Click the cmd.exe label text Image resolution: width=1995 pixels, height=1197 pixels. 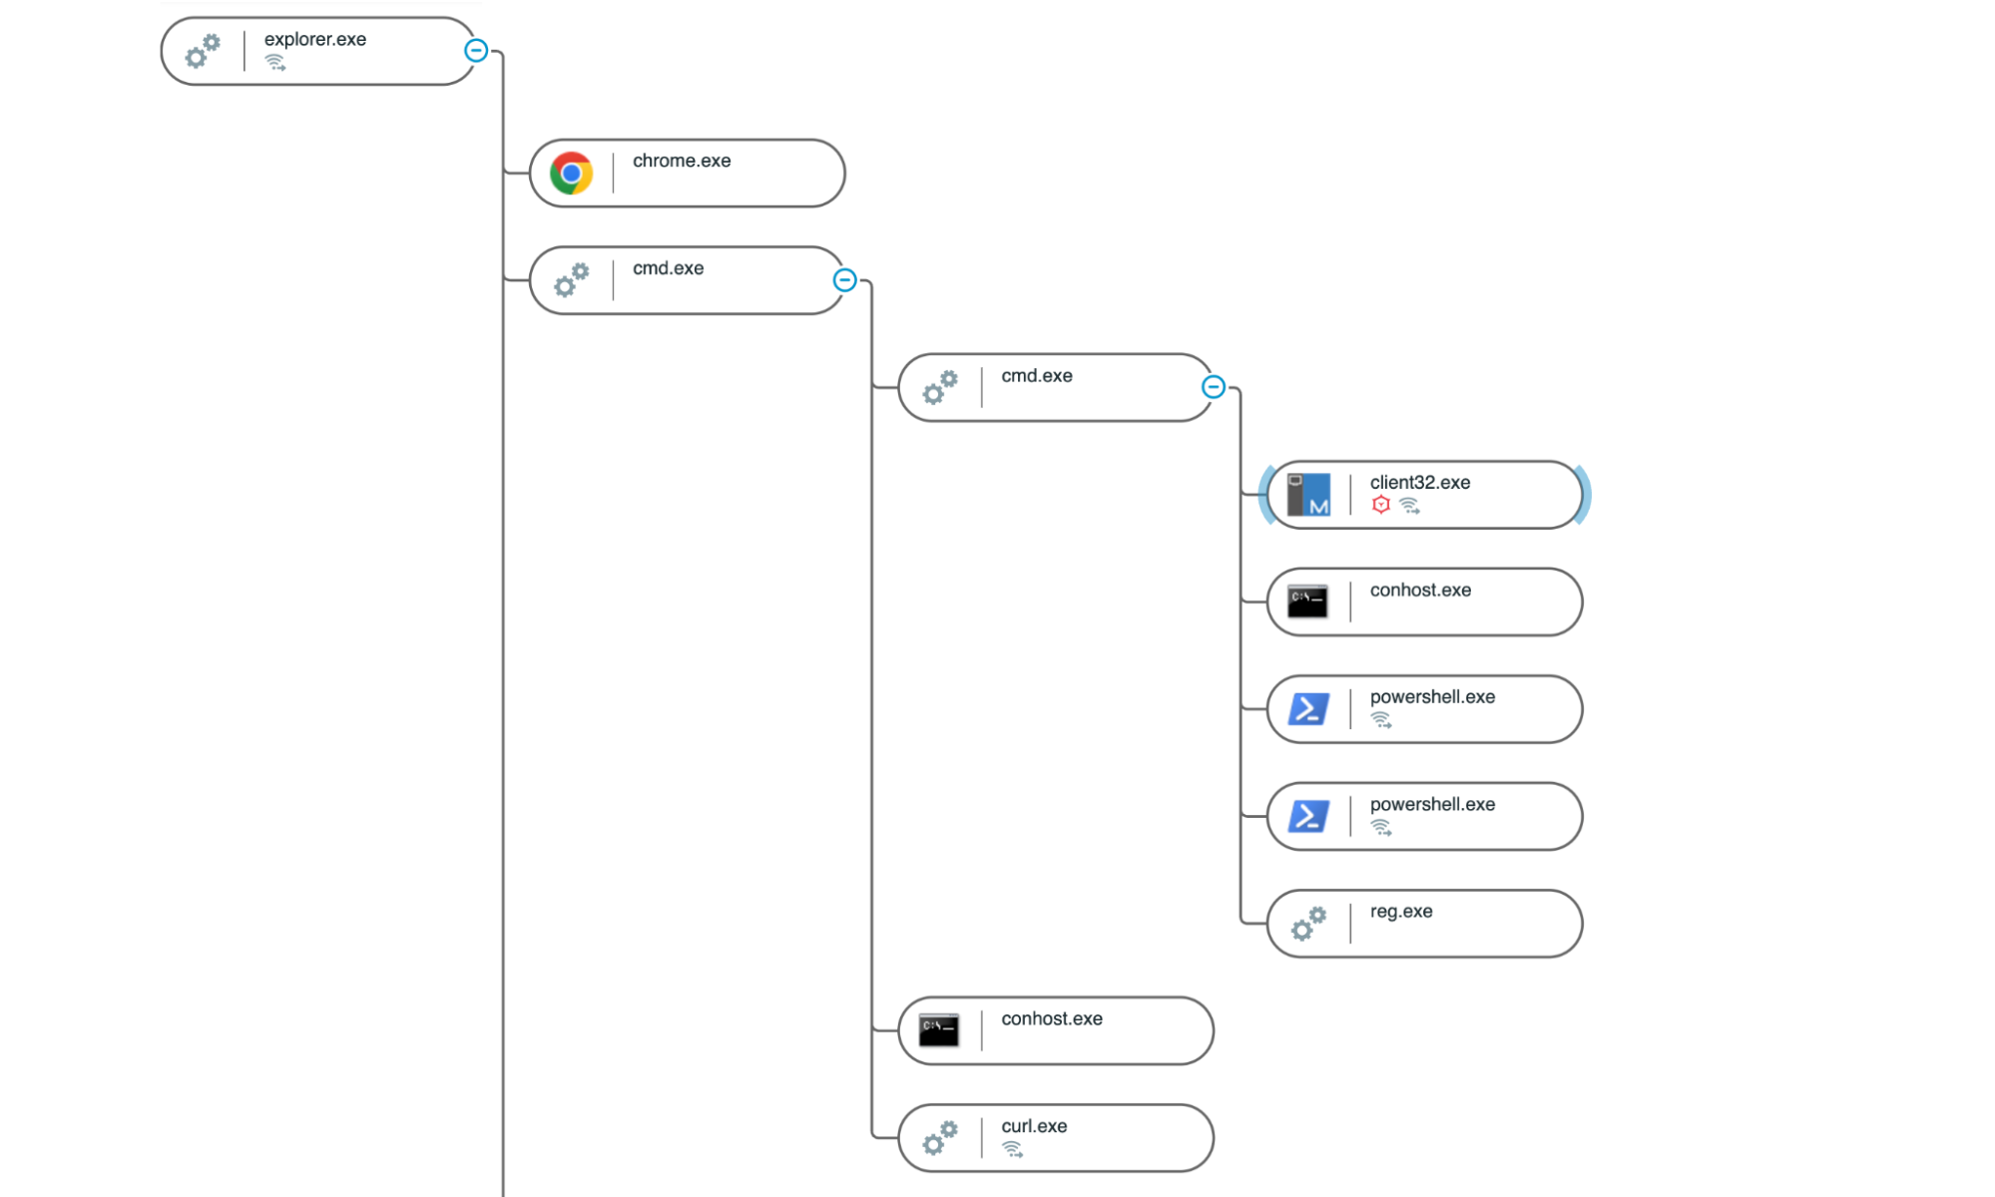669,267
